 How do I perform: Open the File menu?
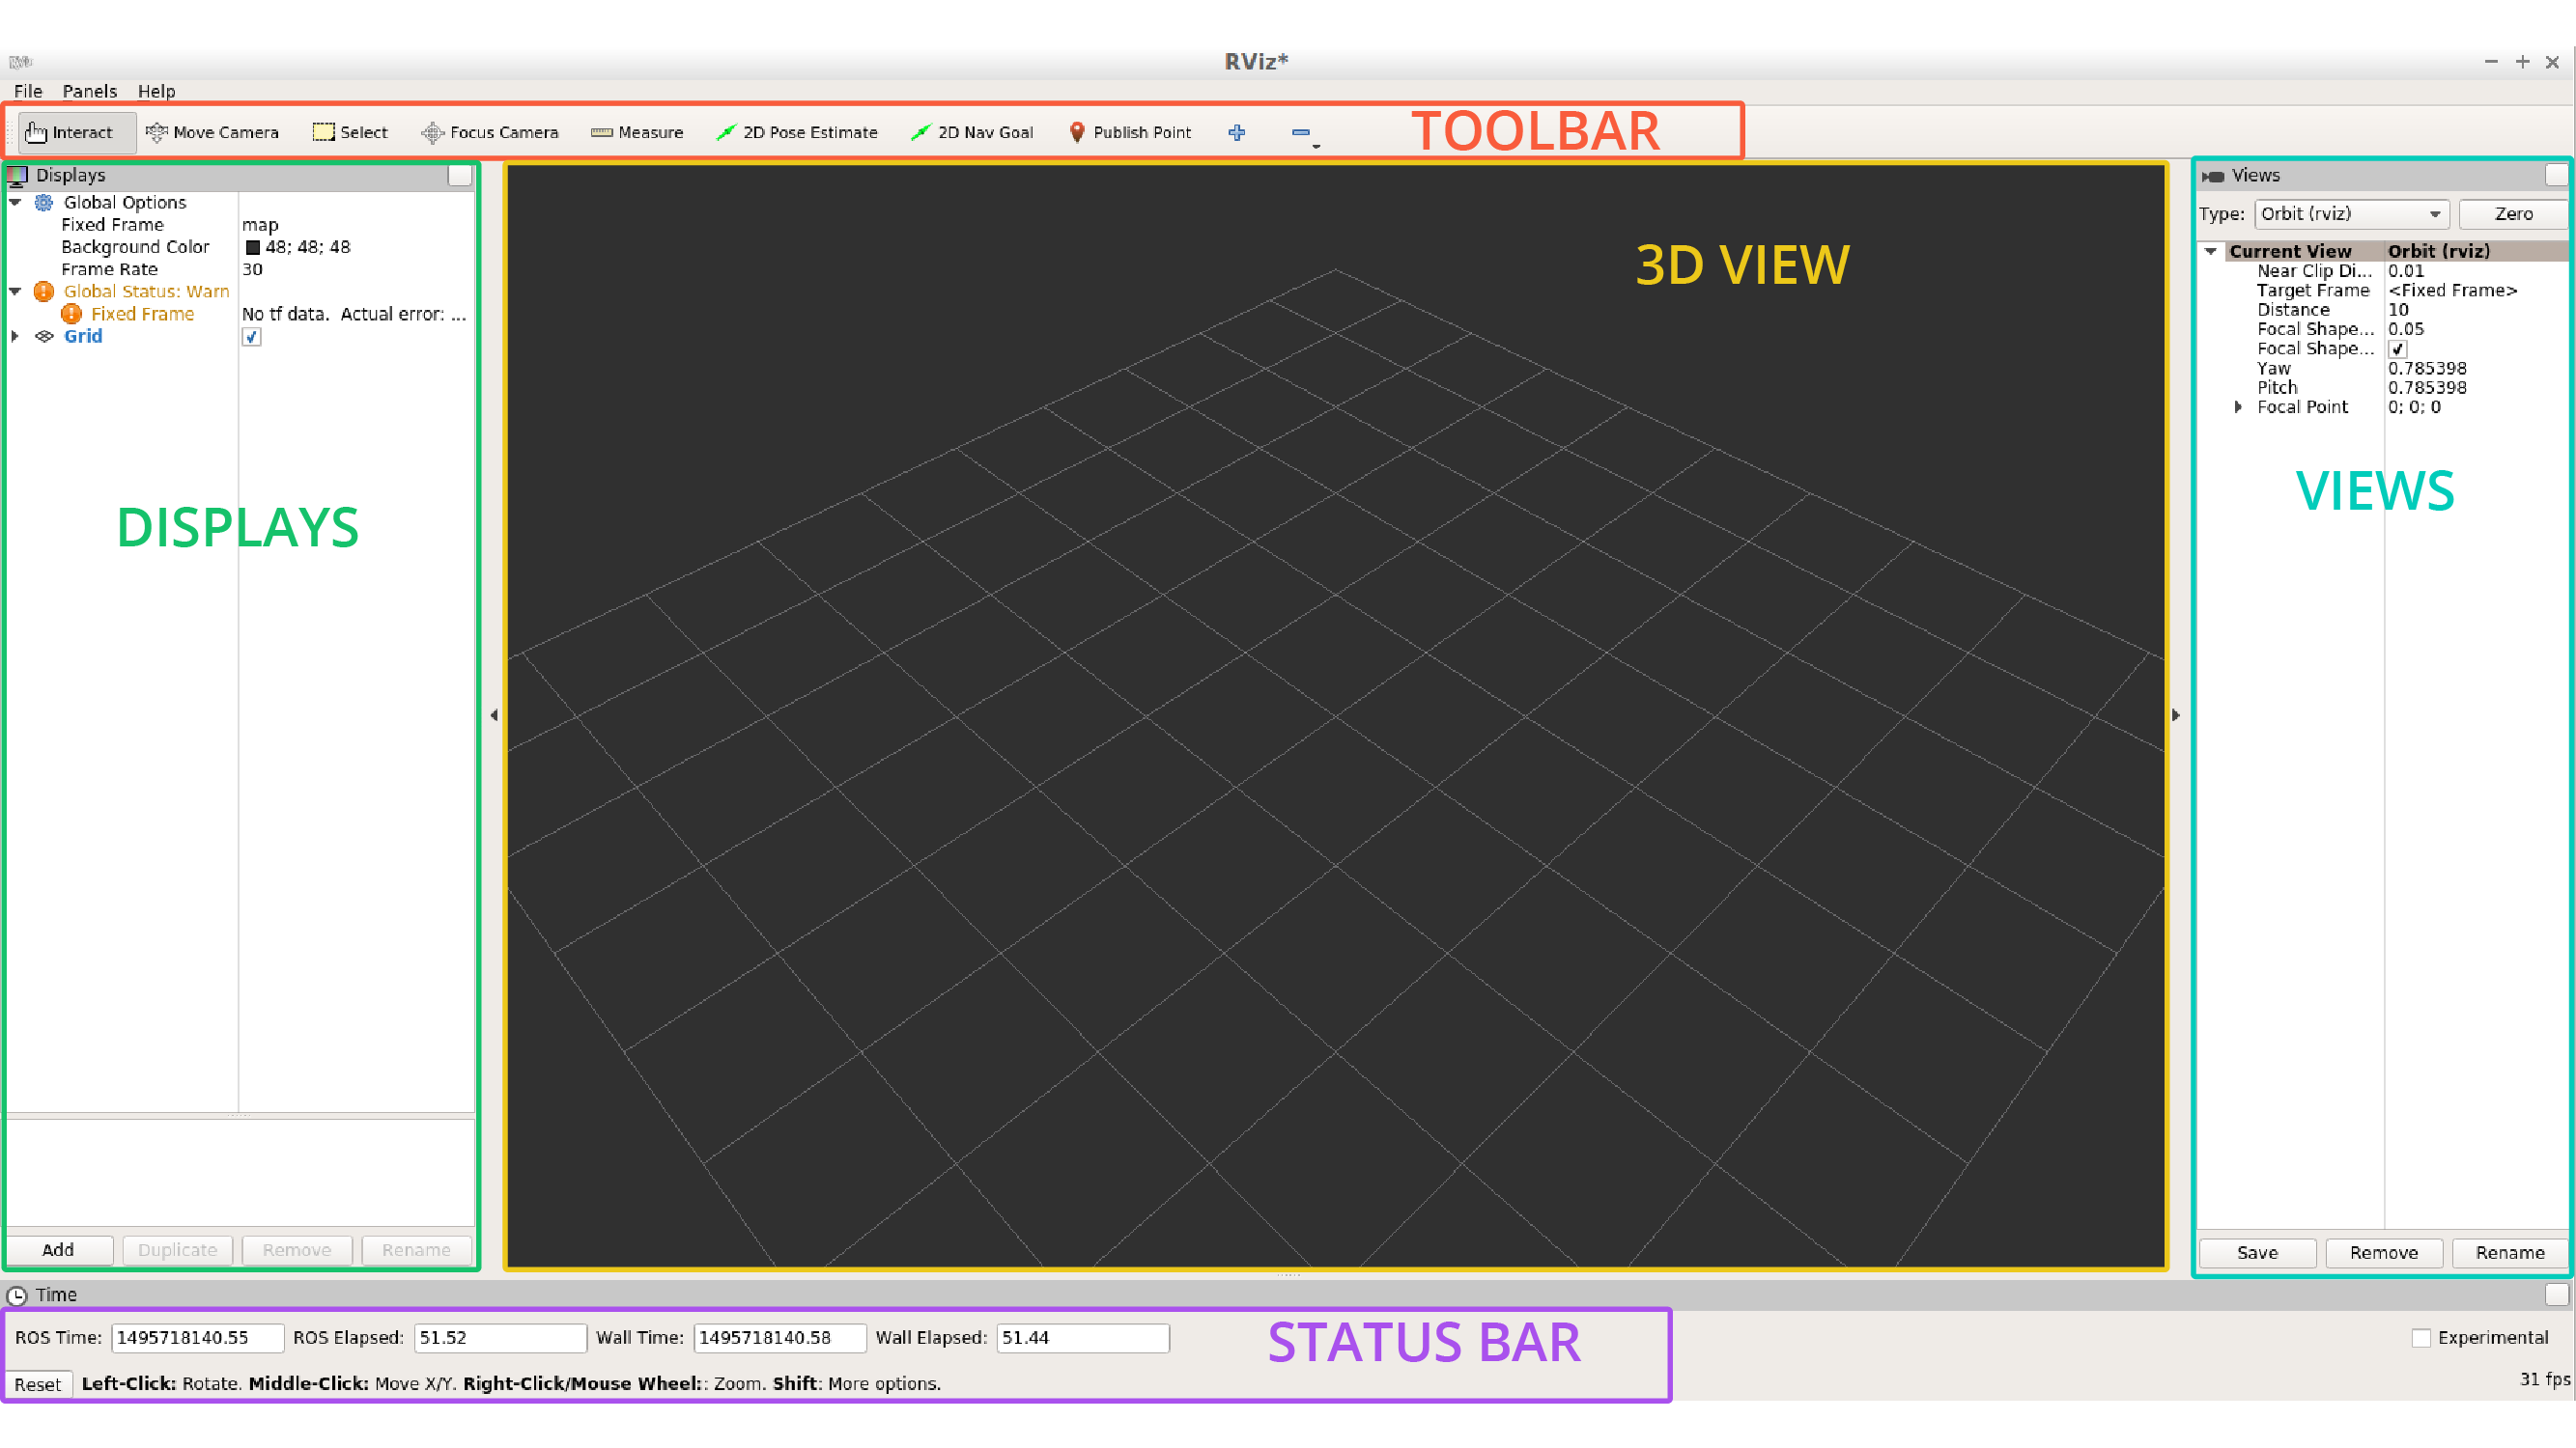[28, 91]
